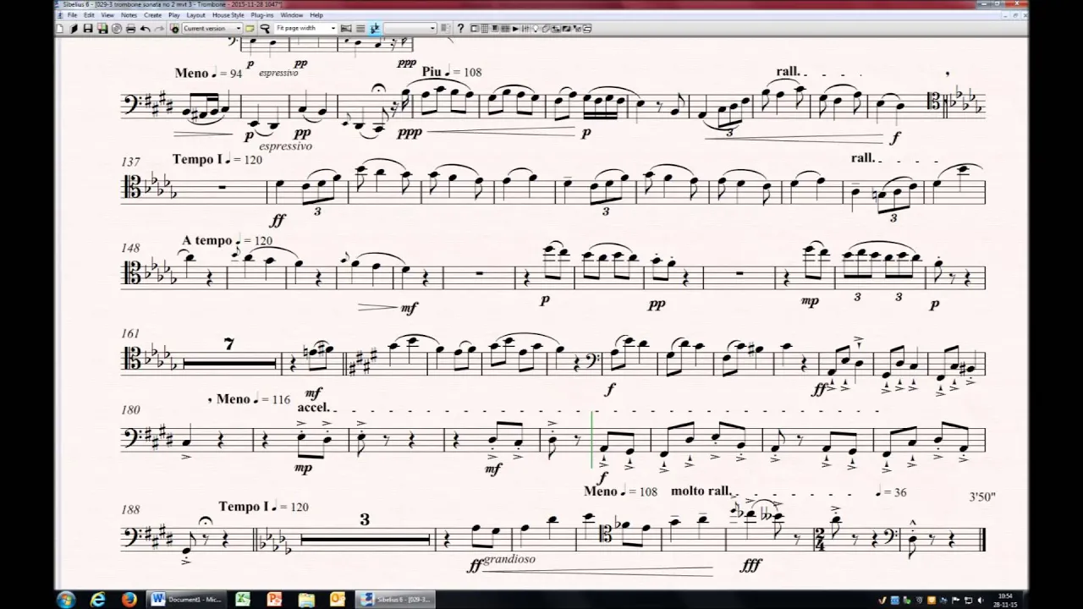Image resolution: width=1083 pixels, height=609 pixels.
Task: Click the Save disk icon
Action: click(x=88, y=28)
